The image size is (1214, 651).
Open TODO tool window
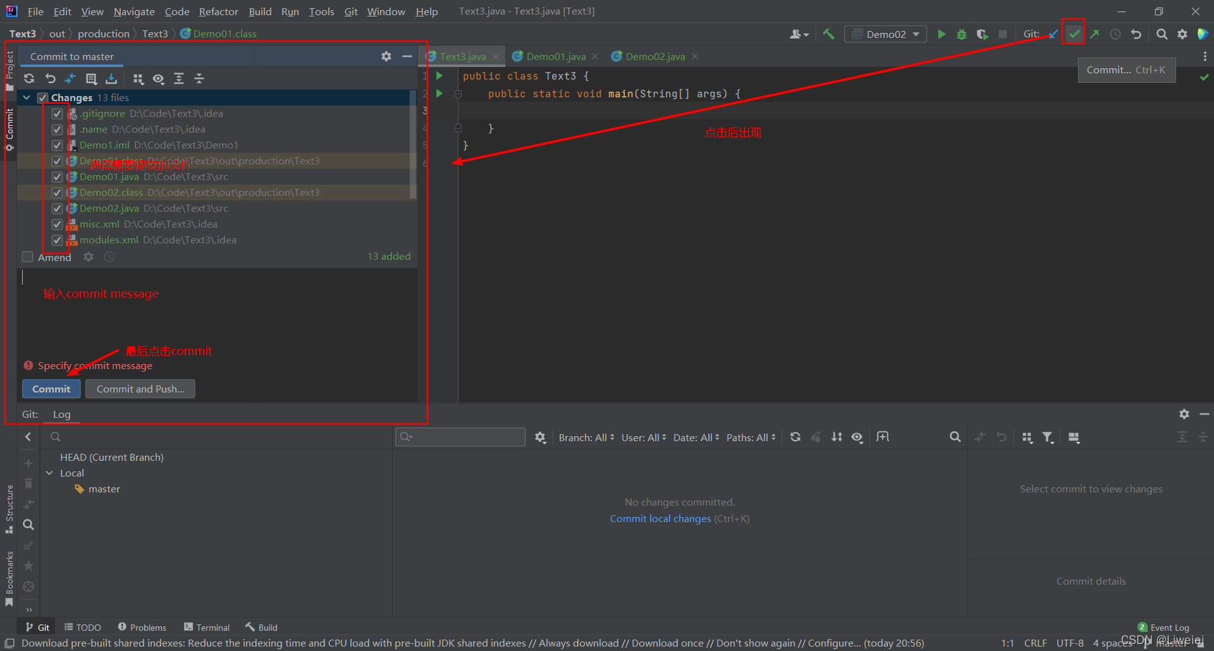pos(83,628)
